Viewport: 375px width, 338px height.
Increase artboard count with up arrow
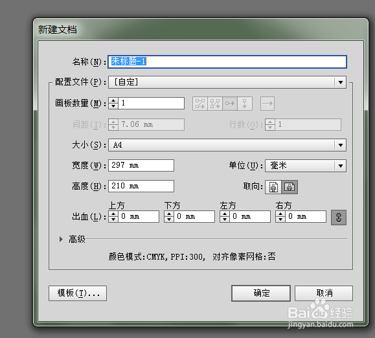(113, 100)
